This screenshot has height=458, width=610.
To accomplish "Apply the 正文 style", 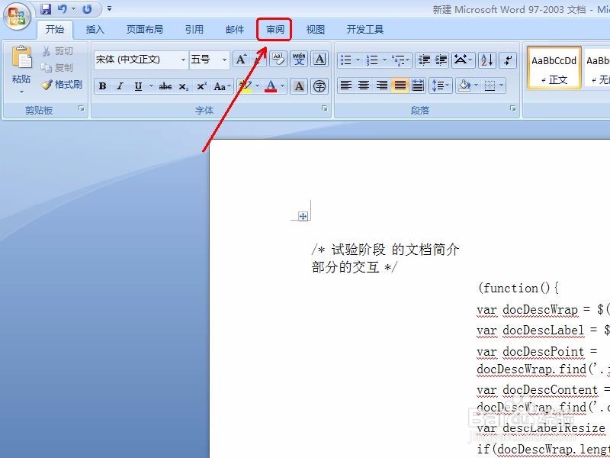I will click(554, 69).
